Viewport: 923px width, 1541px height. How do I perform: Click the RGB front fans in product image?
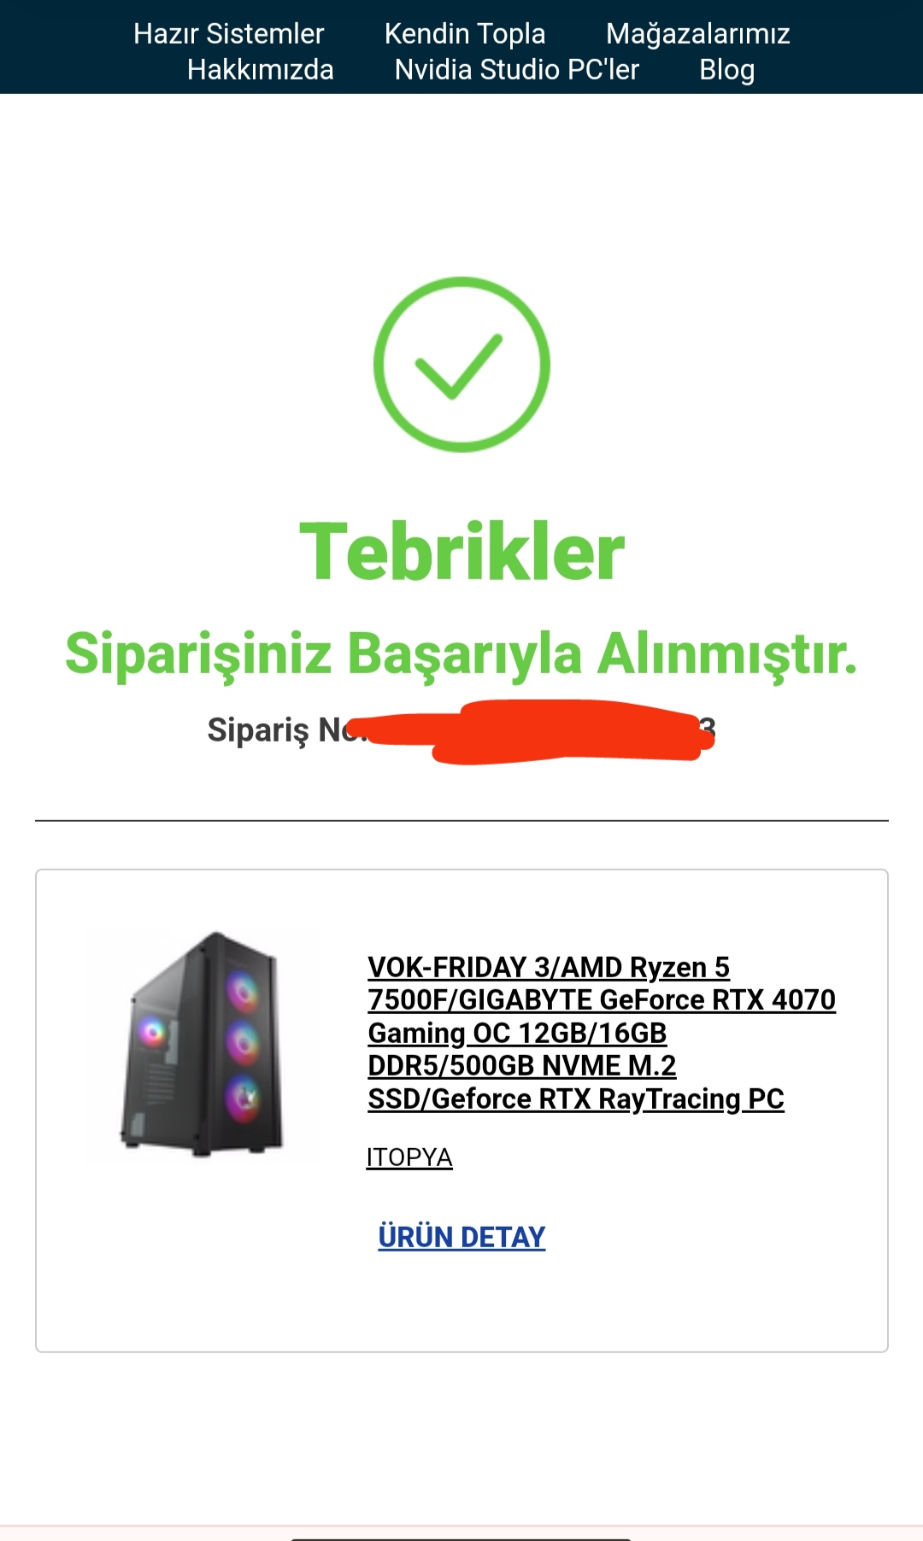(x=243, y=1044)
